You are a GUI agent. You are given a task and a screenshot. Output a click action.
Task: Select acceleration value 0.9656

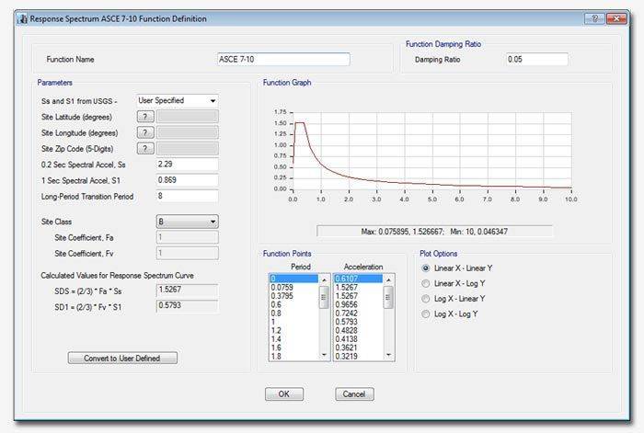tap(359, 304)
